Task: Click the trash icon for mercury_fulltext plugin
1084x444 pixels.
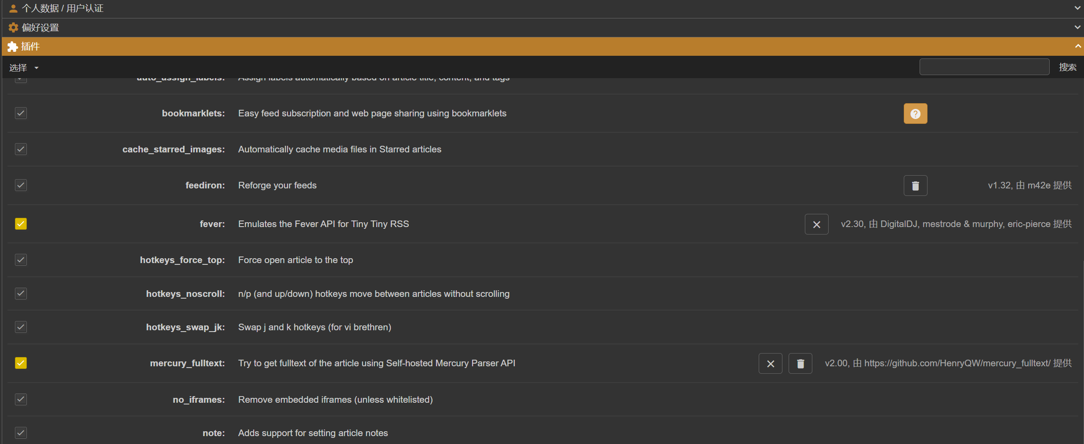Action: coord(800,364)
